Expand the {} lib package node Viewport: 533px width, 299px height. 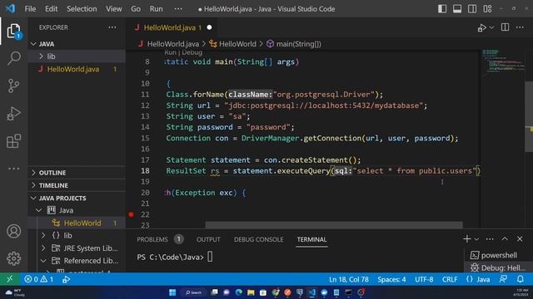click(77, 235)
